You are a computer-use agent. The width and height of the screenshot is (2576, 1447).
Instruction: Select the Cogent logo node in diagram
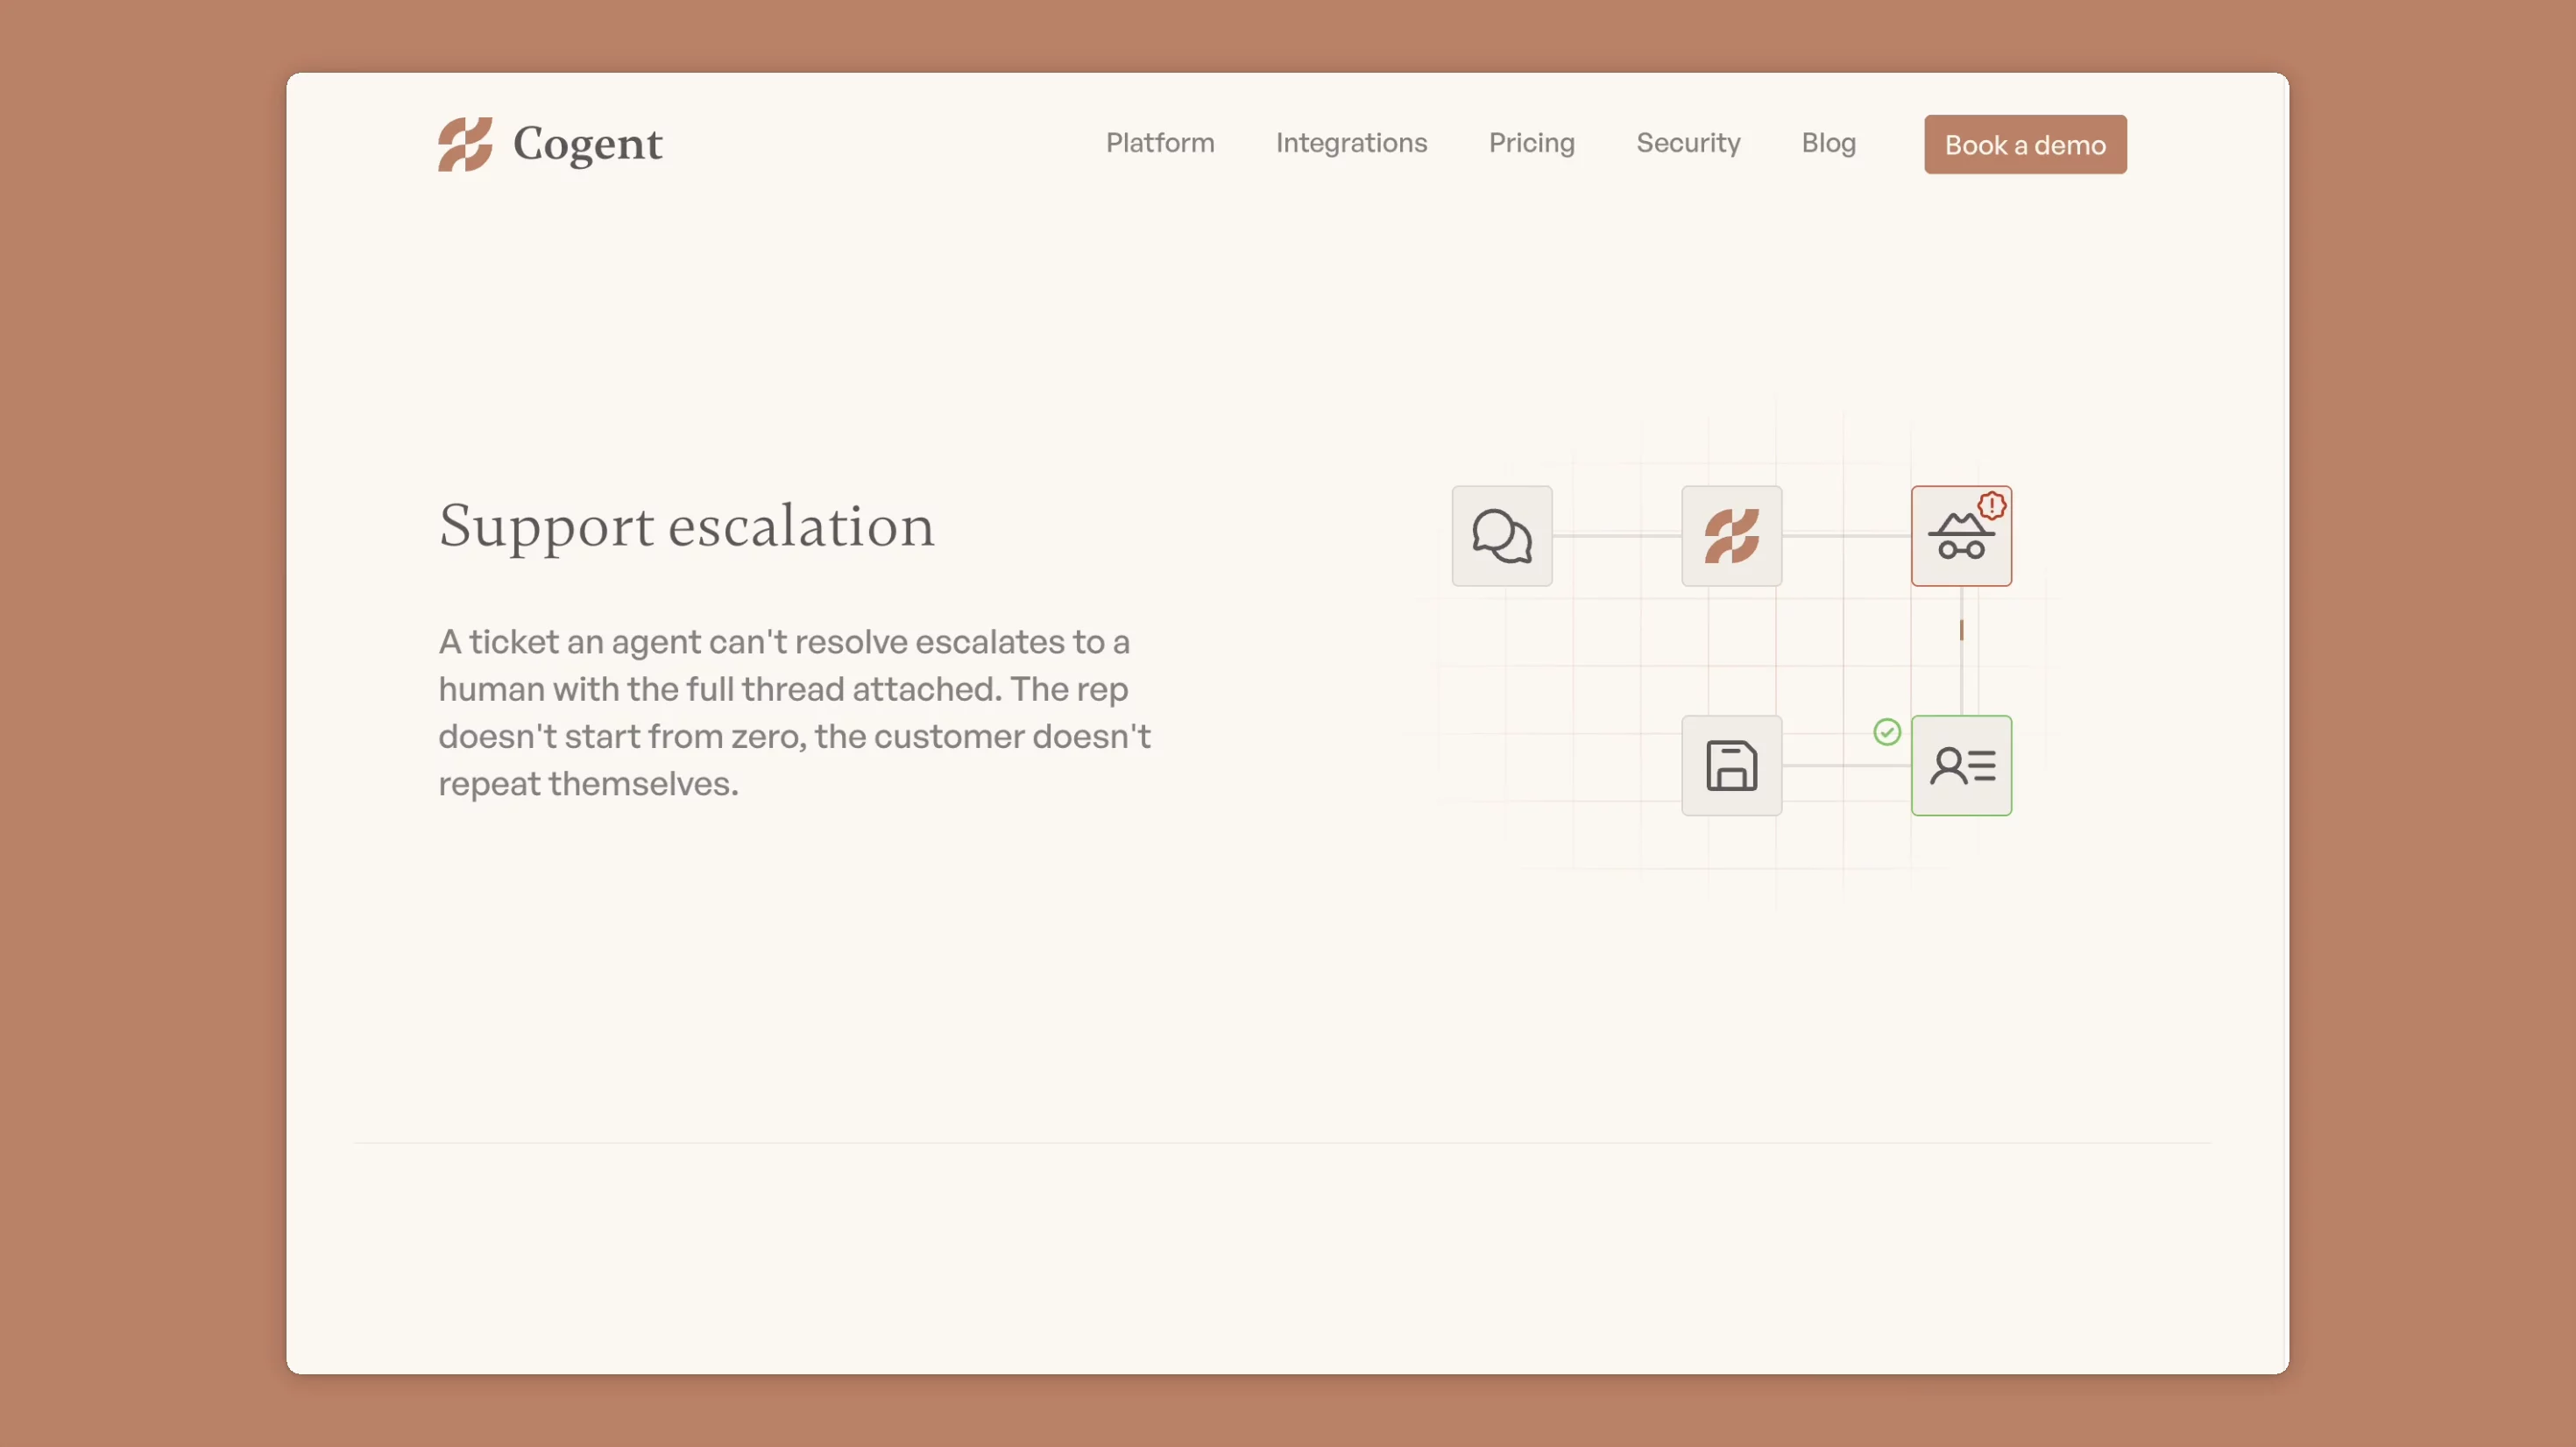click(x=1732, y=536)
